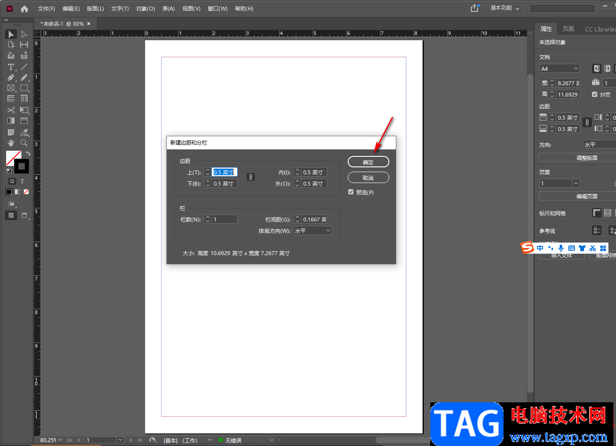Click the 上(T) margin stepper arrows

coord(208,172)
